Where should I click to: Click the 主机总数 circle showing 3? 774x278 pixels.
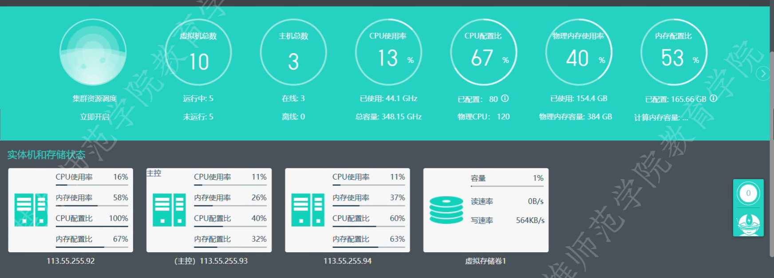pos(293,52)
